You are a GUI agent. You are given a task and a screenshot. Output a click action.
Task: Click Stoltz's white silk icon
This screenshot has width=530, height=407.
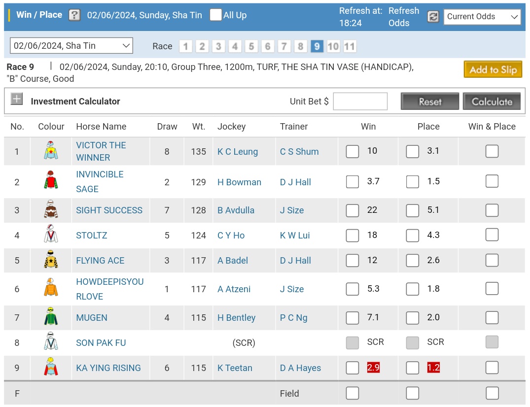click(x=51, y=234)
